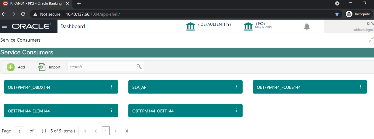This screenshot has width=374, height=139.
Task: Click the address bar URL
Action: click(x=93, y=14)
